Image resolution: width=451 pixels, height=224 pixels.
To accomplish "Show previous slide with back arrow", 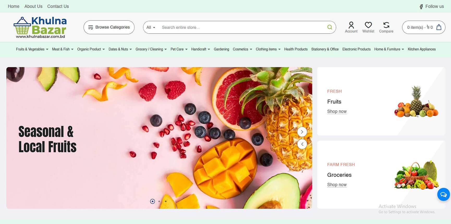I will pyautogui.click(x=302, y=144).
